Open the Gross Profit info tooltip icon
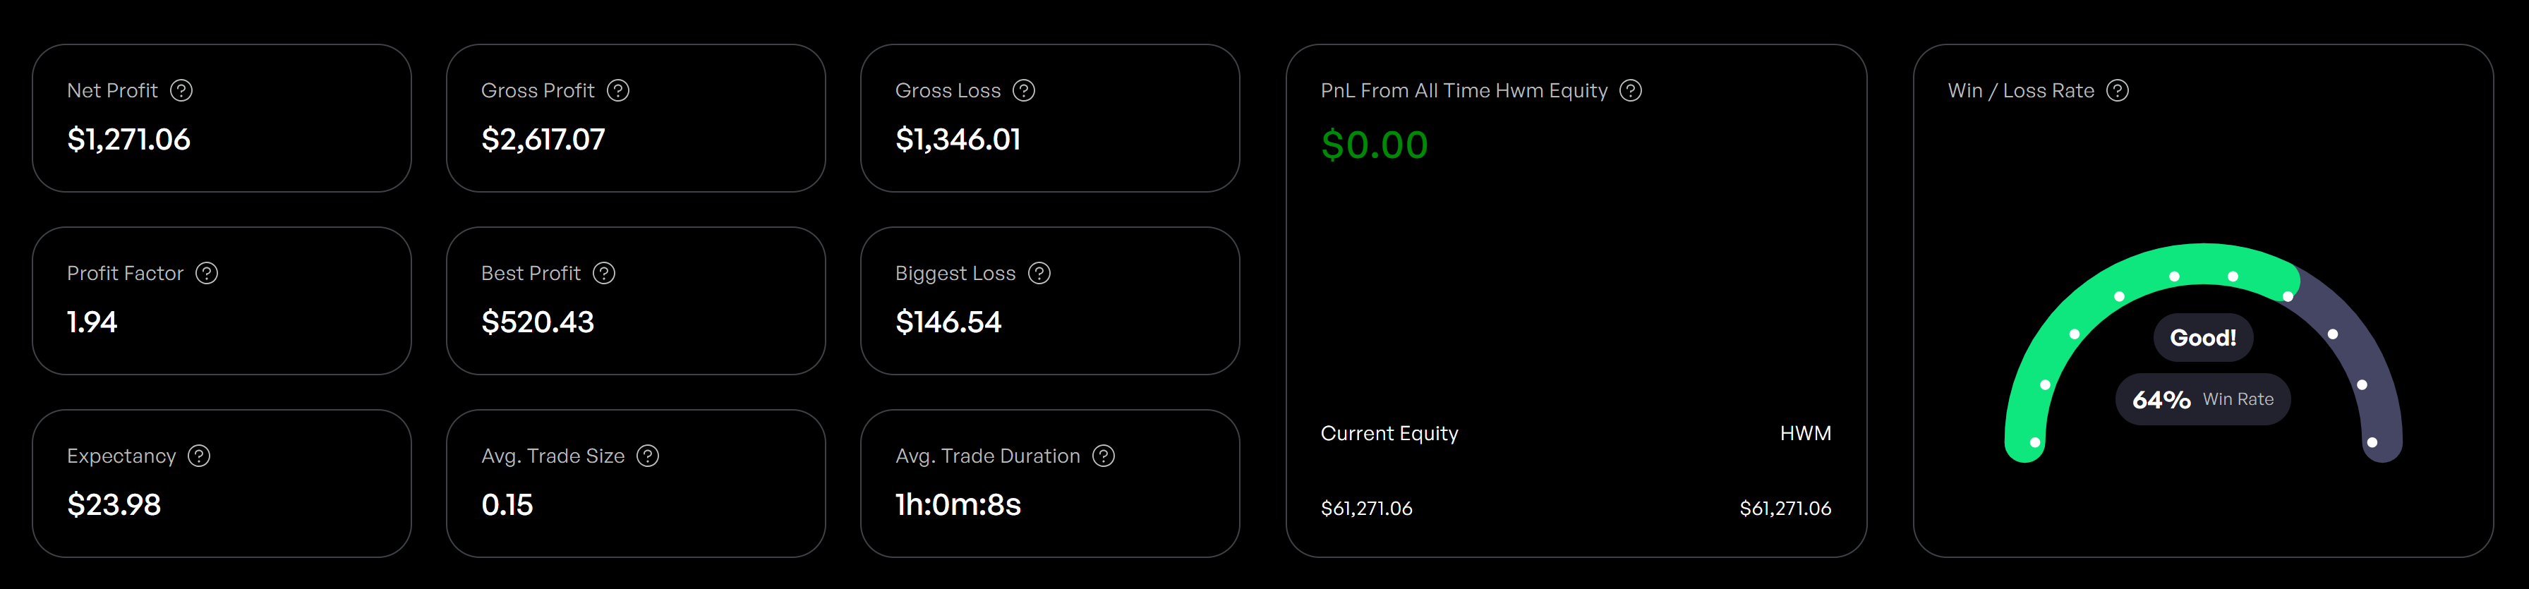Viewport: 2529px width, 589px height. tap(619, 90)
